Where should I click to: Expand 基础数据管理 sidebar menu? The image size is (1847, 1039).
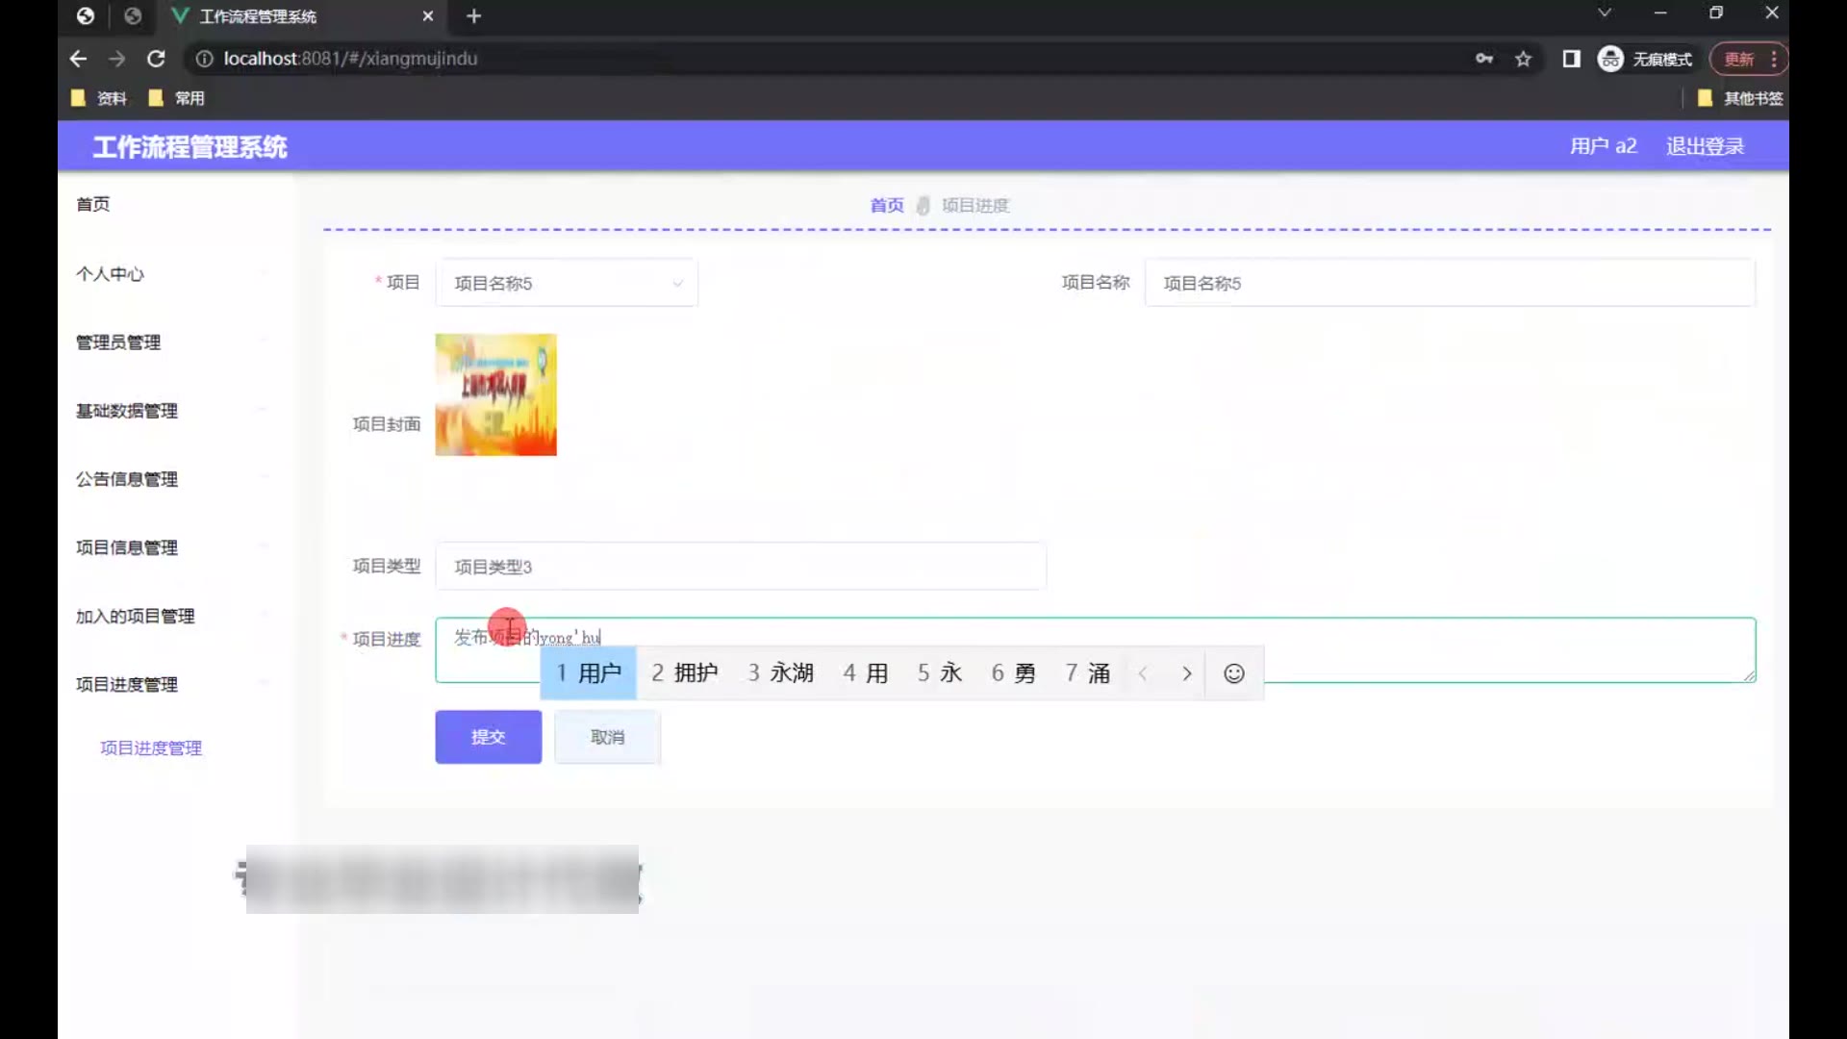pos(127,411)
